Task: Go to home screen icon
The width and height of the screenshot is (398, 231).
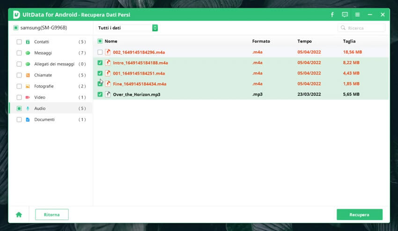Action: click(19, 215)
